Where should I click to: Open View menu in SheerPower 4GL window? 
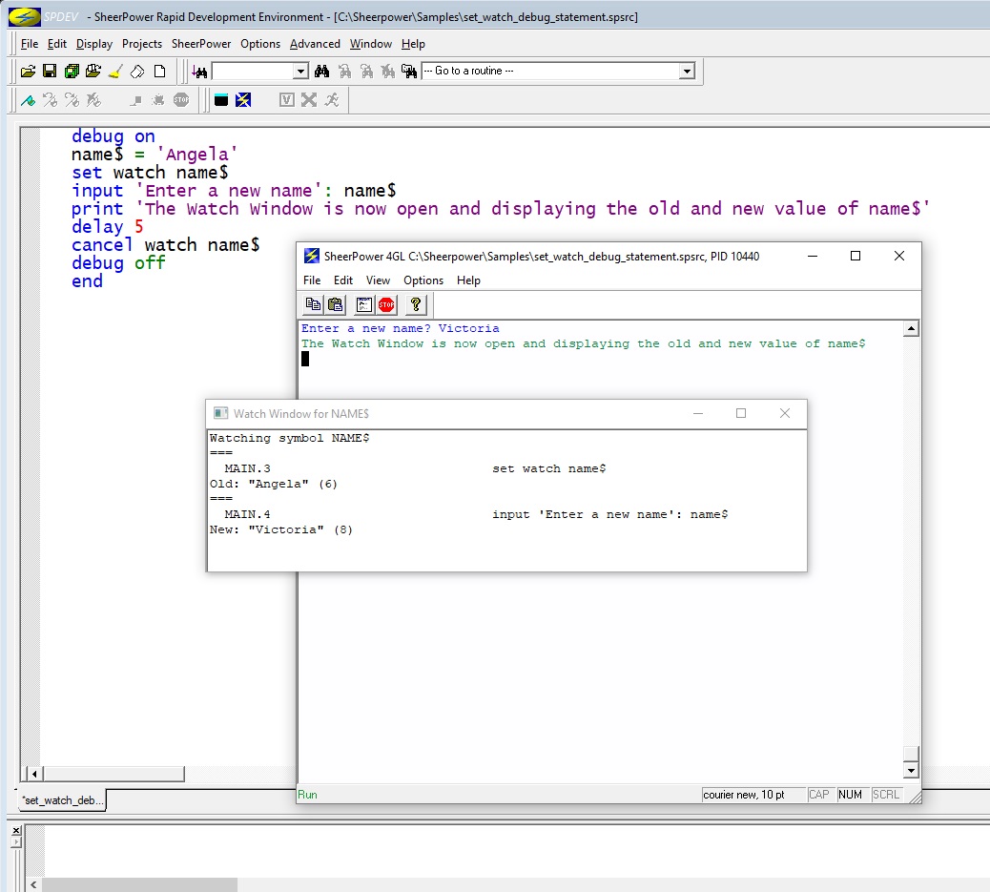click(379, 280)
